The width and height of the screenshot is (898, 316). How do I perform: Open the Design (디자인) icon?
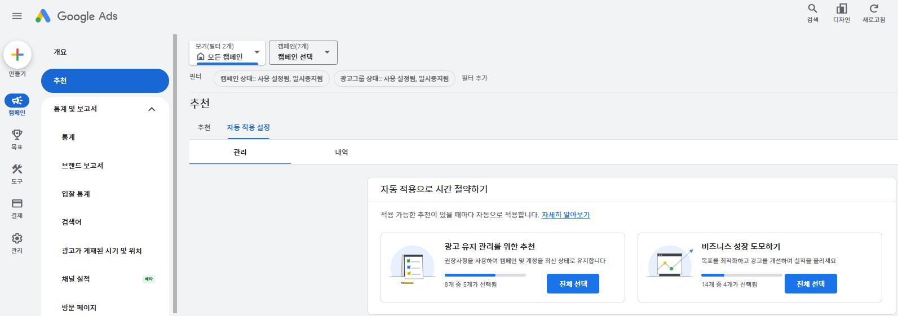(842, 9)
